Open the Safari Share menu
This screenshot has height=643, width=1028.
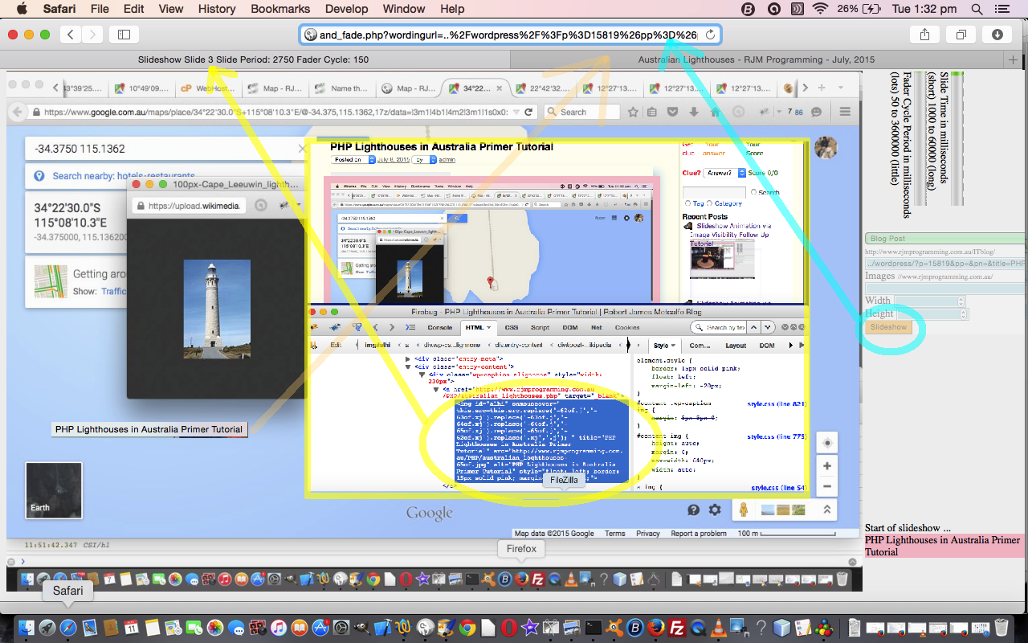click(x=924, y=35)
